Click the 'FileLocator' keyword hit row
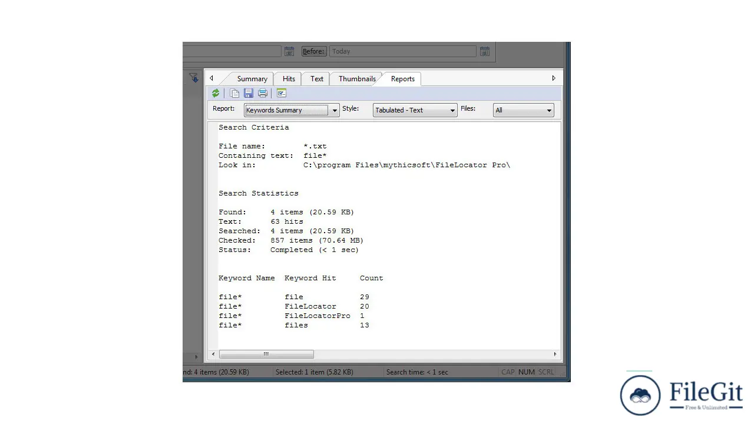 (x=310, y=306)
